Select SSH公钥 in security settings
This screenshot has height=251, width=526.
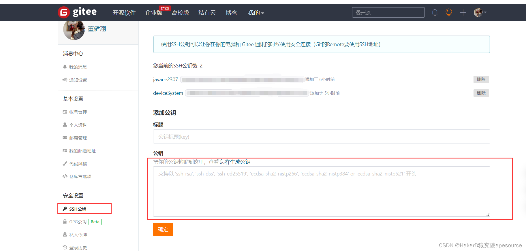click(78, 209)
